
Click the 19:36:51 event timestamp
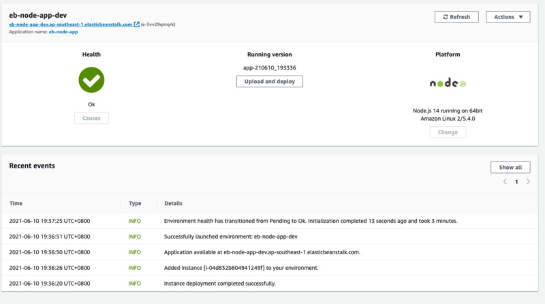click(x=49, y=237)
